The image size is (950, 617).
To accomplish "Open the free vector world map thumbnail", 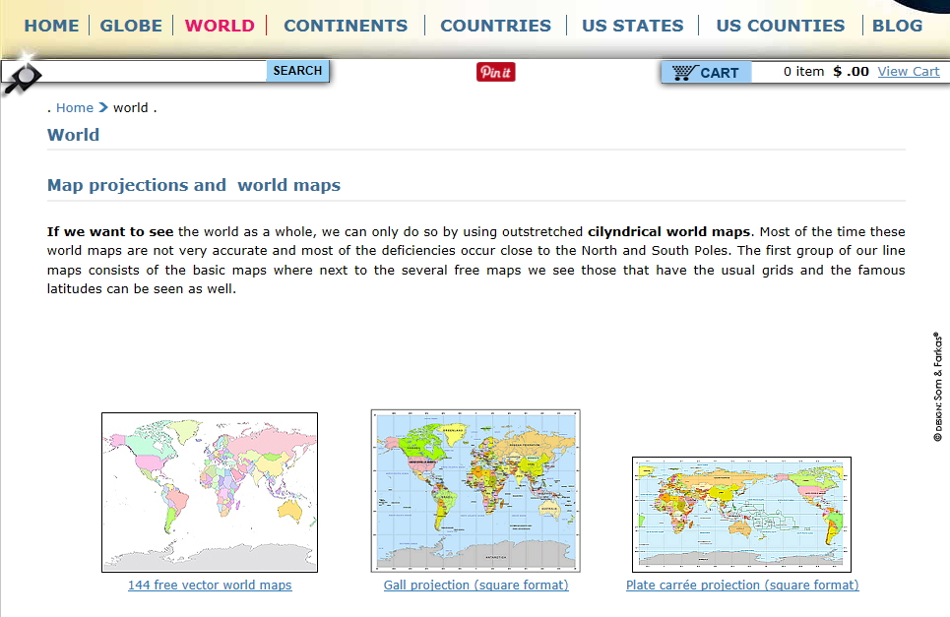I will point(210,492).
